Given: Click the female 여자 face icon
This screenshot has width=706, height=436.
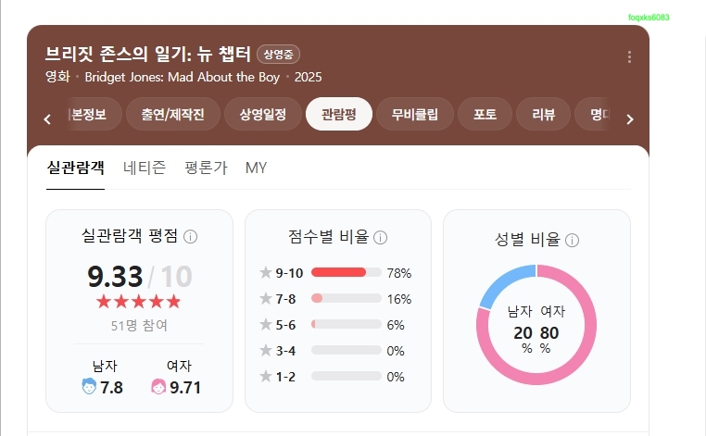Looking at the screenshot, I should 158,387.
